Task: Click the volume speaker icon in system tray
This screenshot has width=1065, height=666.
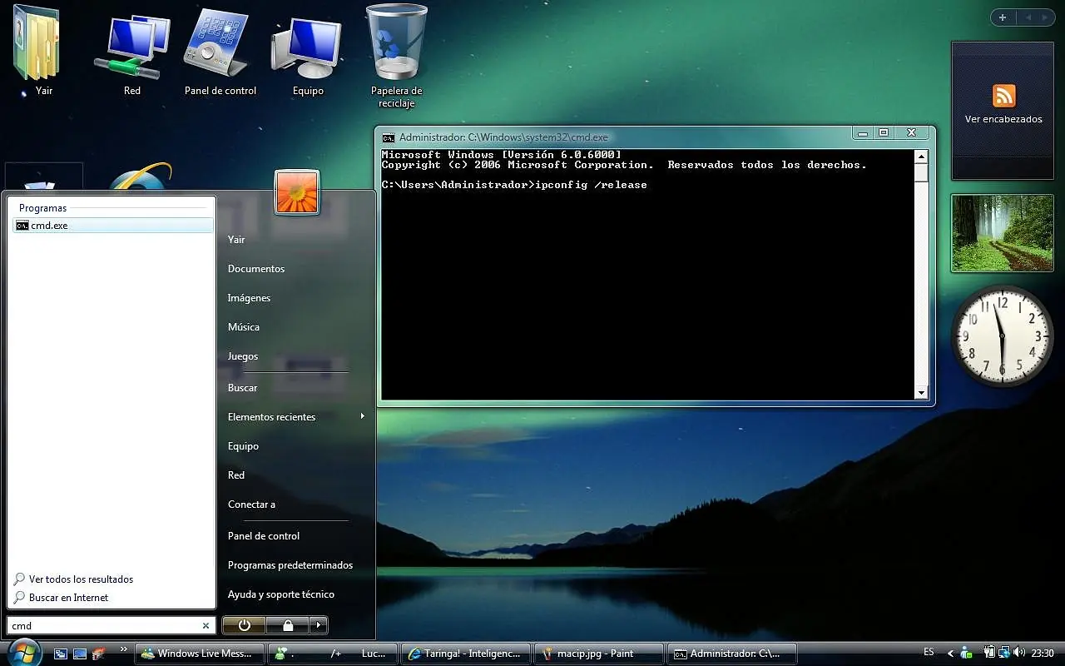Action: tap(1019, 653)
